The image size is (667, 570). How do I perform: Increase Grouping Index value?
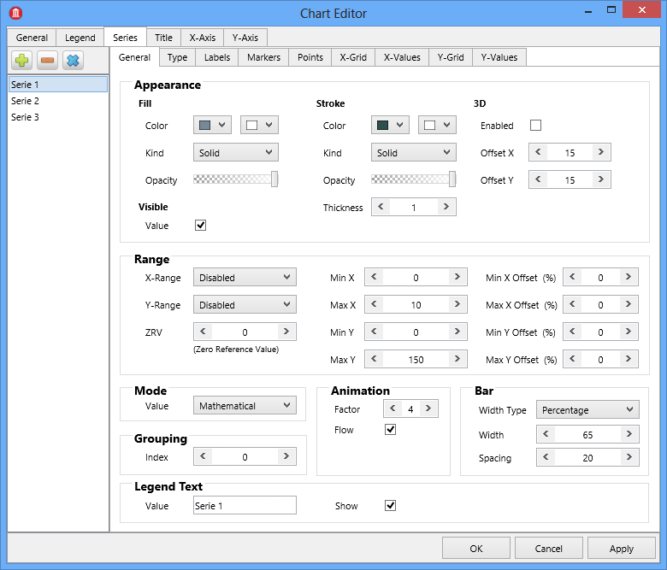(286, 456)
